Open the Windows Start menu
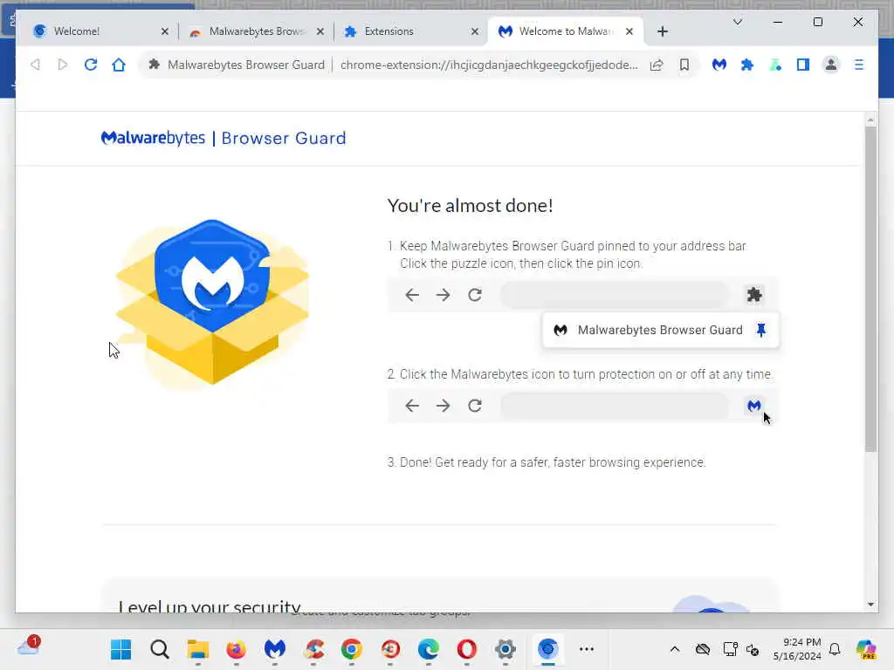 click(x=120, y=649)
